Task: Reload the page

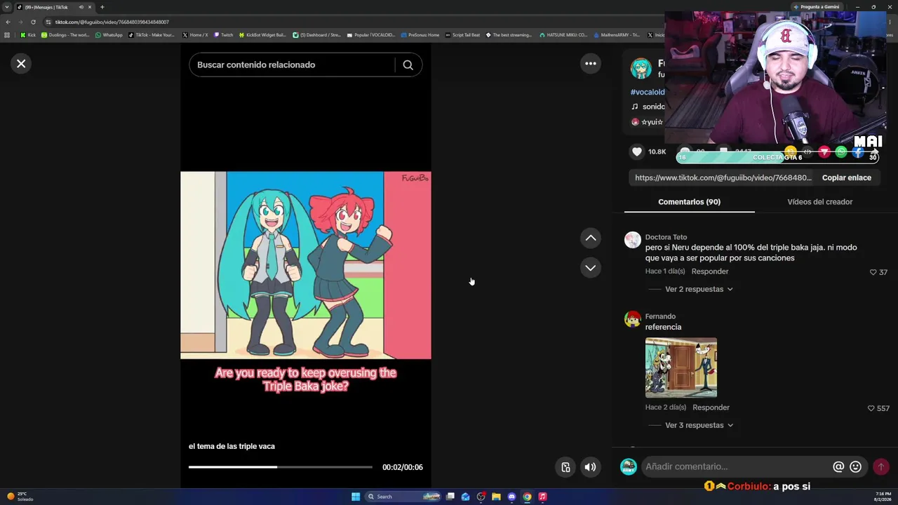Action: (x=33, y=22)
